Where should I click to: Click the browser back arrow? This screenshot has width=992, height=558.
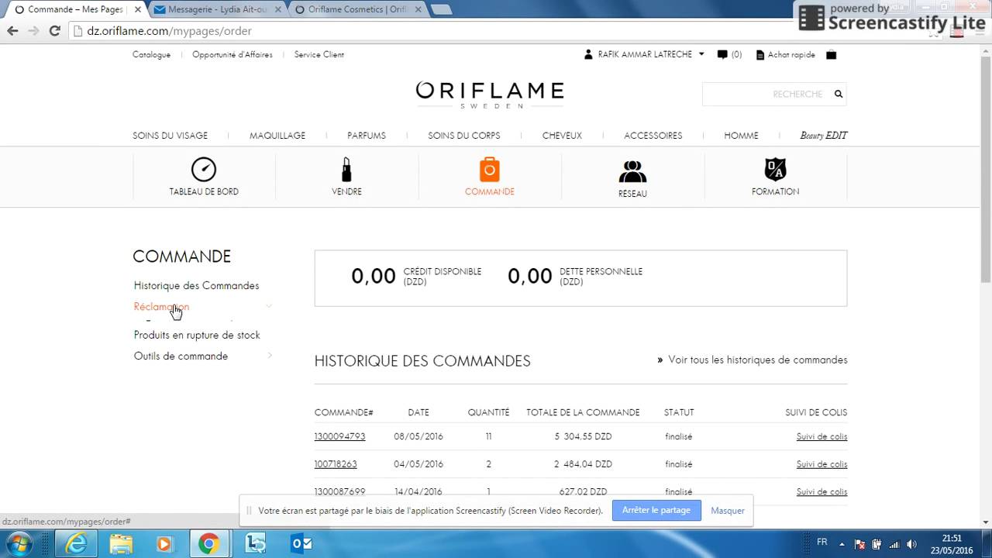click(12, 31)
